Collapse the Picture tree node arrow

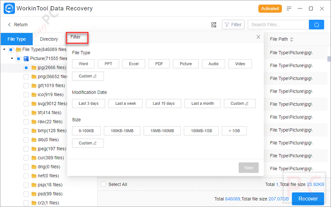coord(12,58)
